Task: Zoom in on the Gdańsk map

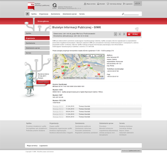Action: pos(56,62)
